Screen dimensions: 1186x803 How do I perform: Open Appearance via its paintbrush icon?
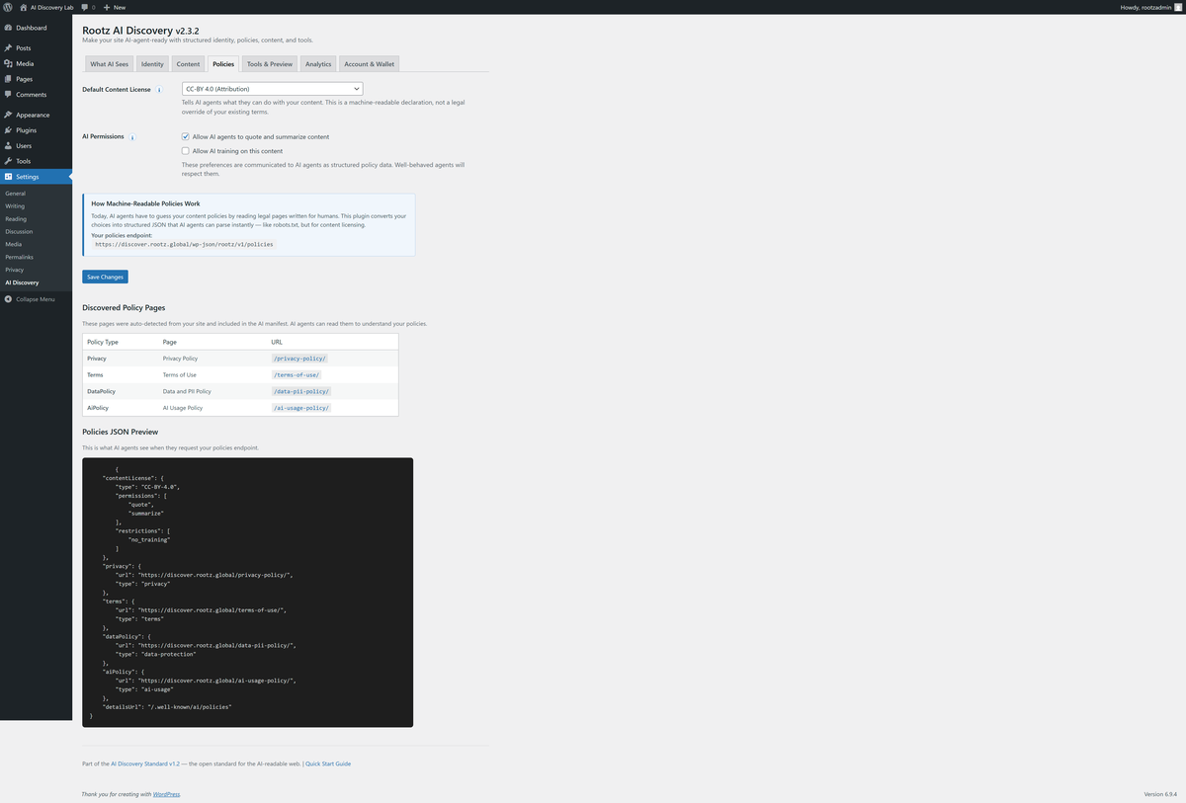[10, 115]
